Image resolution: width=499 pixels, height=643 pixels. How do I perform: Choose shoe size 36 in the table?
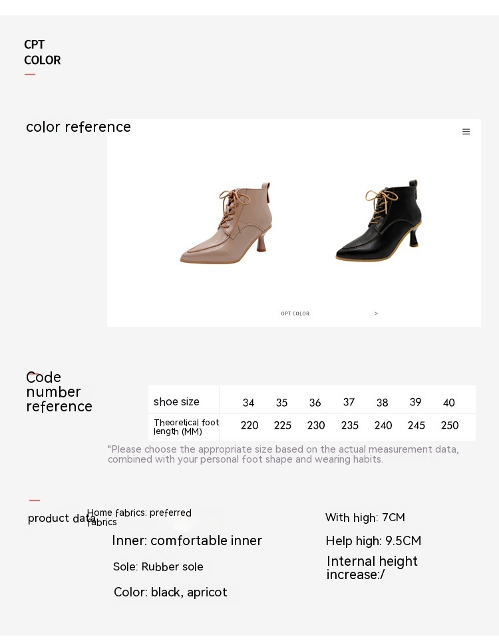(x=315, y=403)
